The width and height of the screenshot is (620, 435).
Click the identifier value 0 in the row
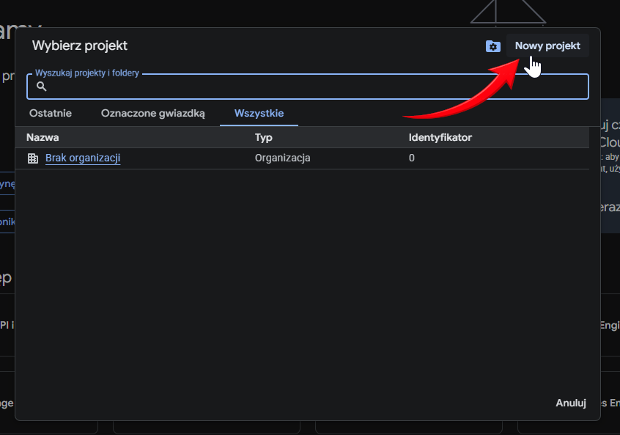tap(412, 158)
